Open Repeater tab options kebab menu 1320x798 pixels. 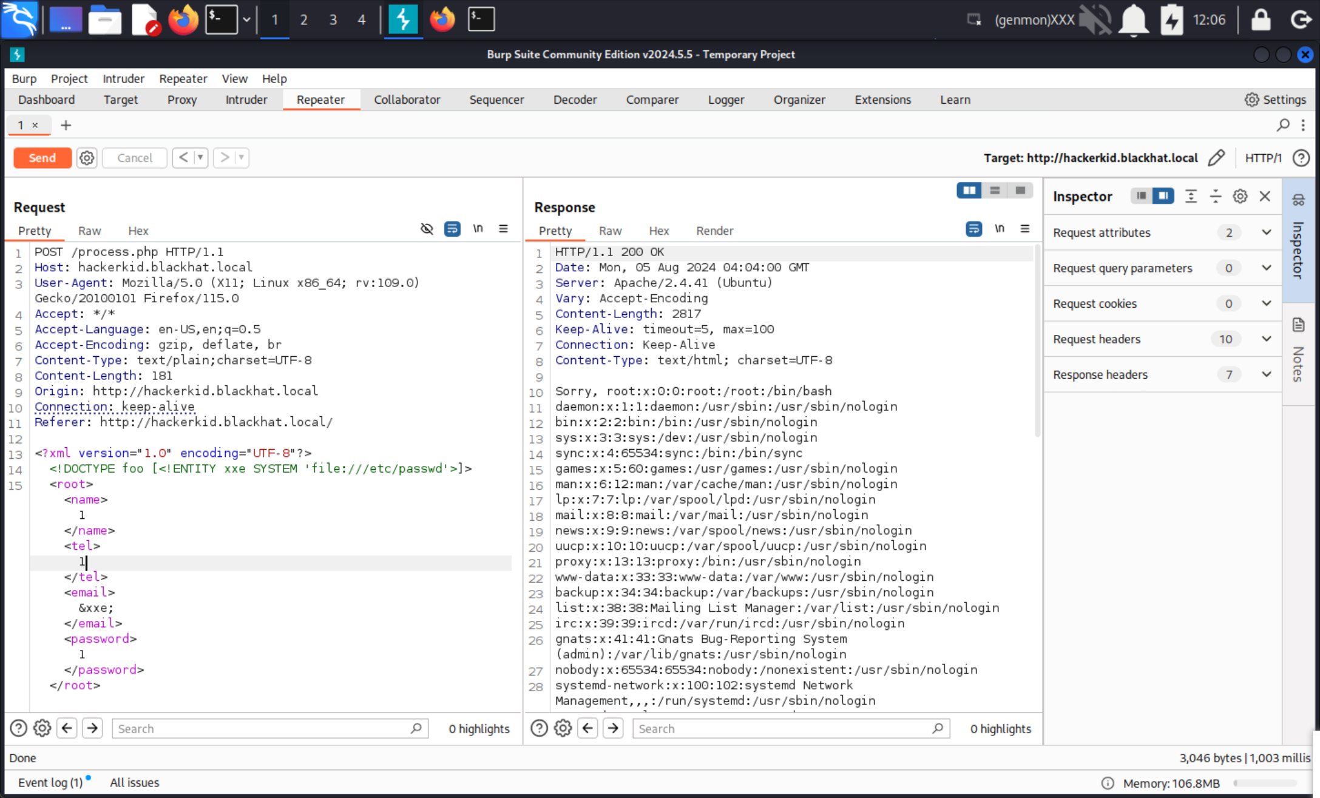[x=1303, y=125]
